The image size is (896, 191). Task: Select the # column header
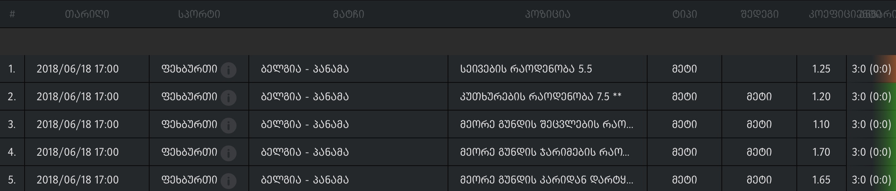12,14
